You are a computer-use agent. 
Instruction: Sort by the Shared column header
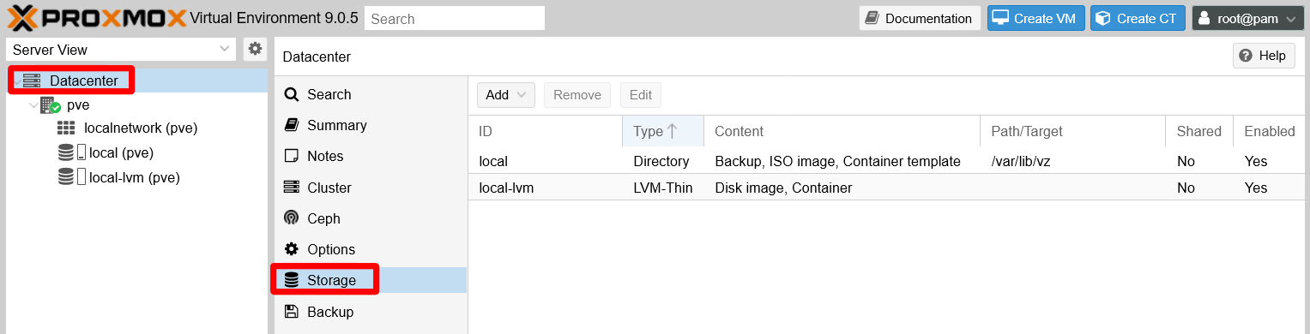(1199, 131)
